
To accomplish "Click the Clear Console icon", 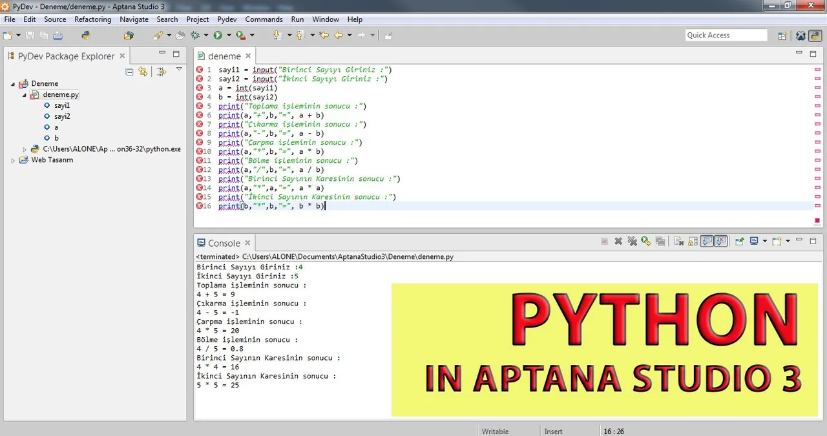I will [679, 241].
